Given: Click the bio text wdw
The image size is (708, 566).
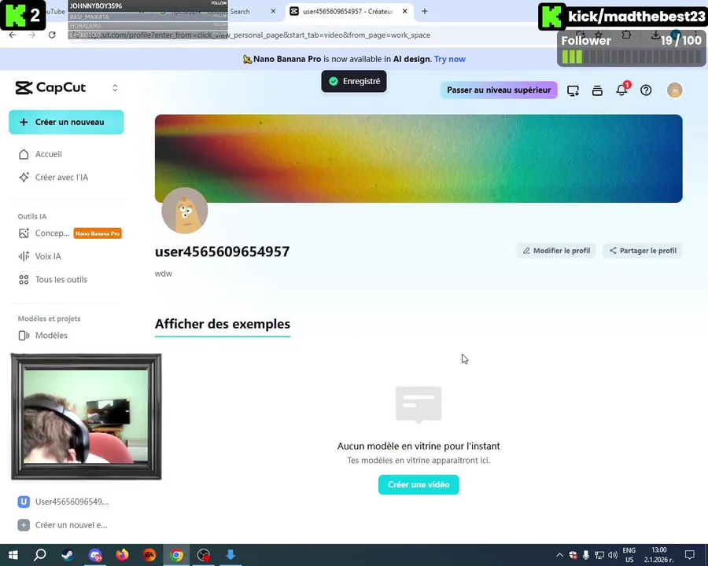Looking at the screenshot, I should coord(164,274).
